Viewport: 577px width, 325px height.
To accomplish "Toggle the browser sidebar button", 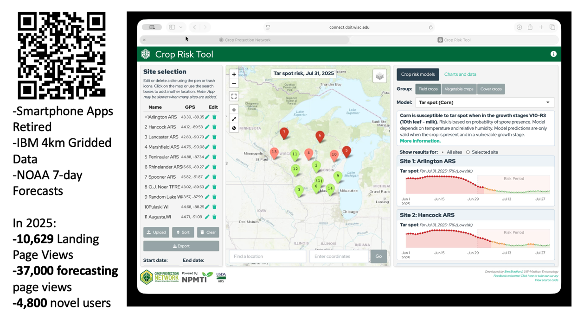I will (x=172, y=27).
